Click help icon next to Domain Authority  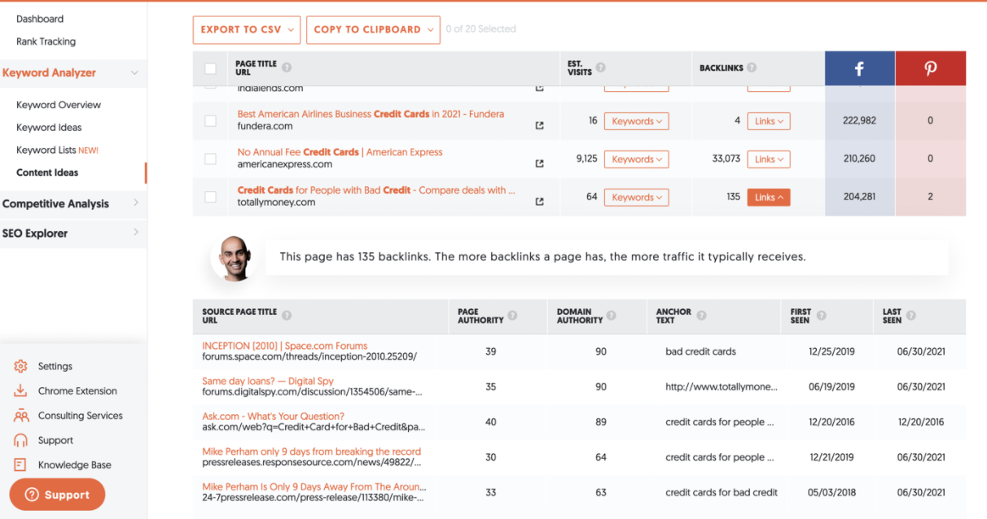click(x=611, y=316)
